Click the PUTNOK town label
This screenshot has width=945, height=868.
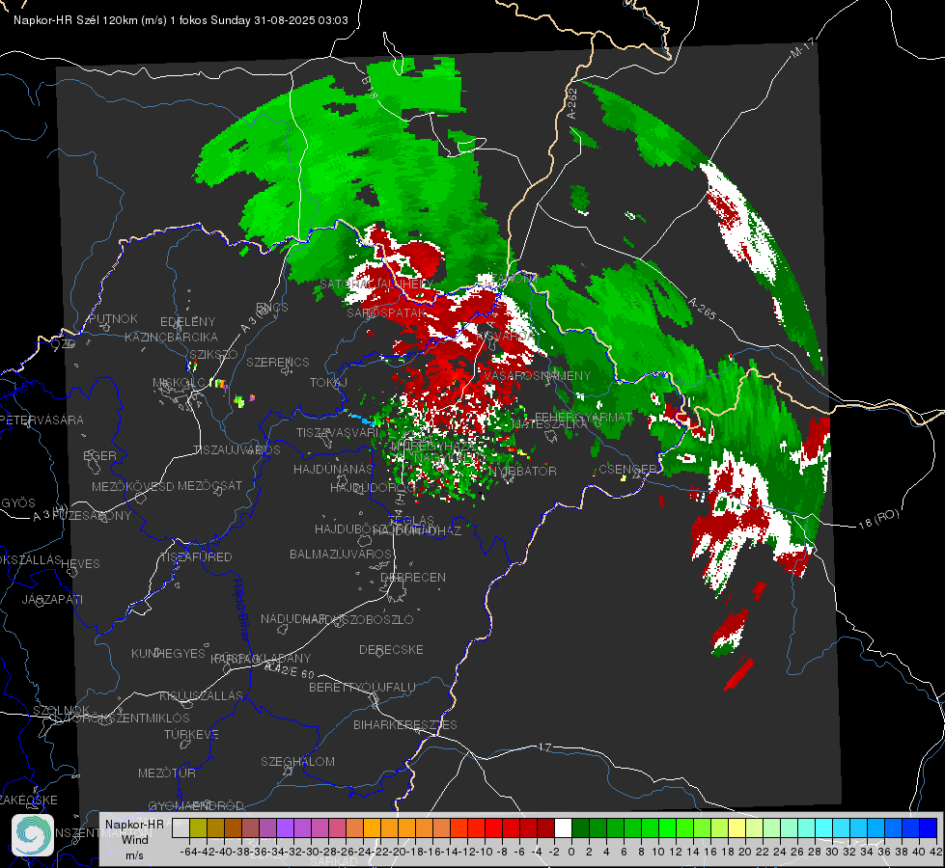113,318
